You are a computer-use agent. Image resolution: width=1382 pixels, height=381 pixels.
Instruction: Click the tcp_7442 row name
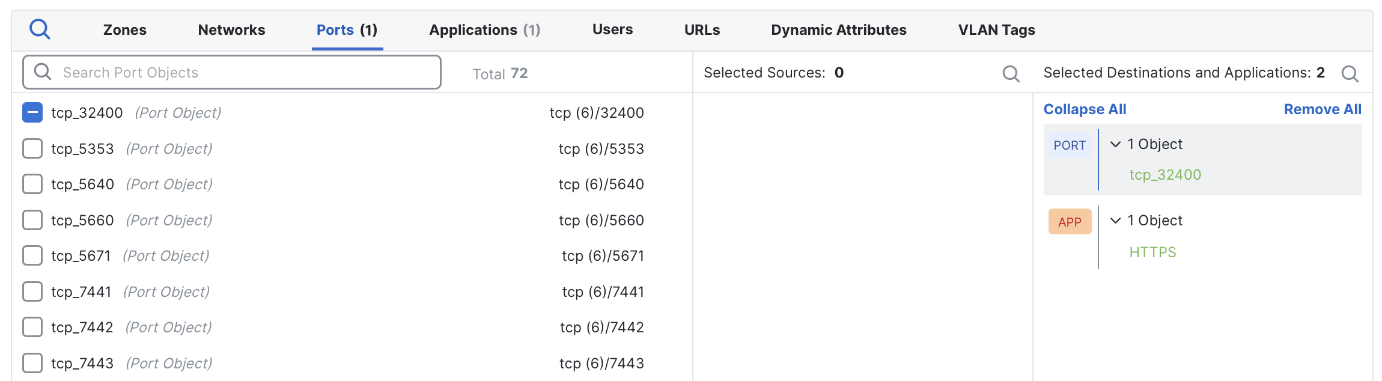82,328
